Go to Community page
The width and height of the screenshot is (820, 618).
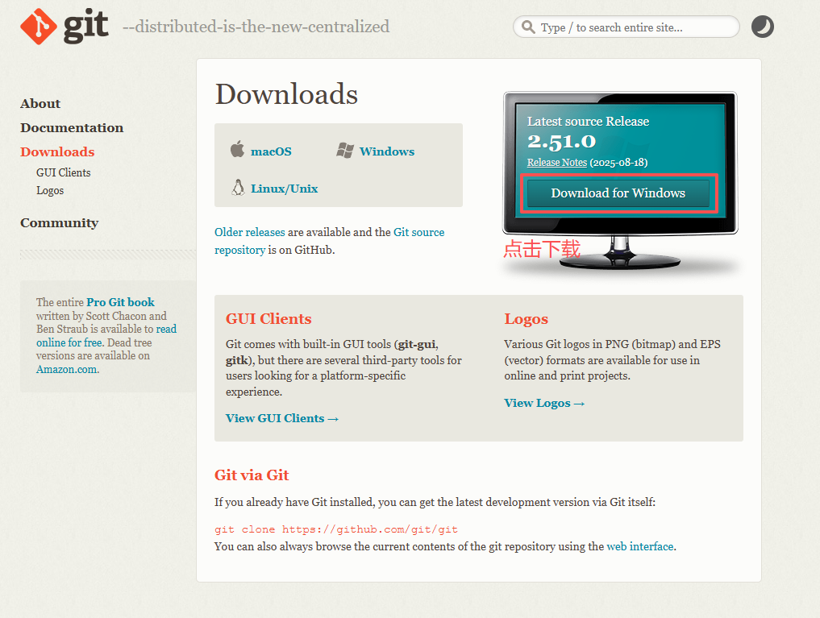point(59,222)
